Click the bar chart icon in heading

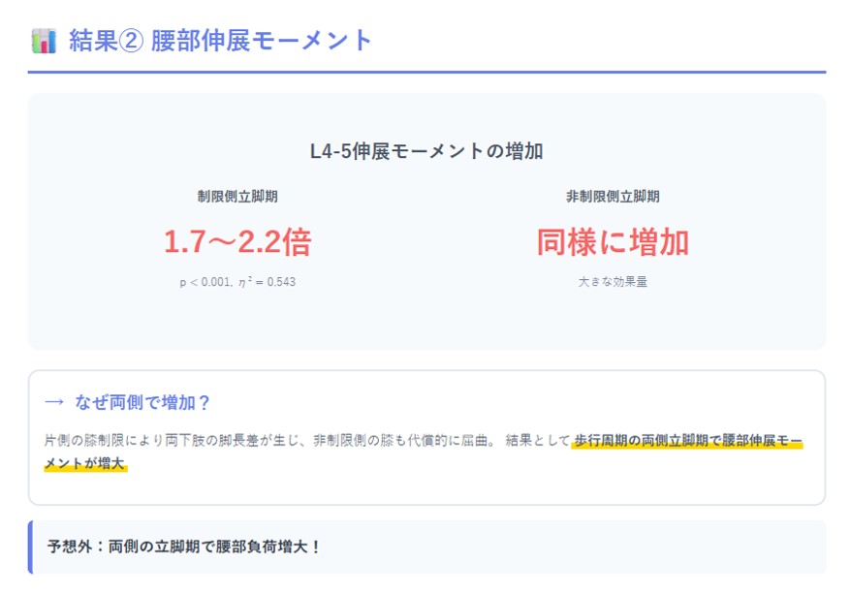pyautogui.click(x=44, y=41)
